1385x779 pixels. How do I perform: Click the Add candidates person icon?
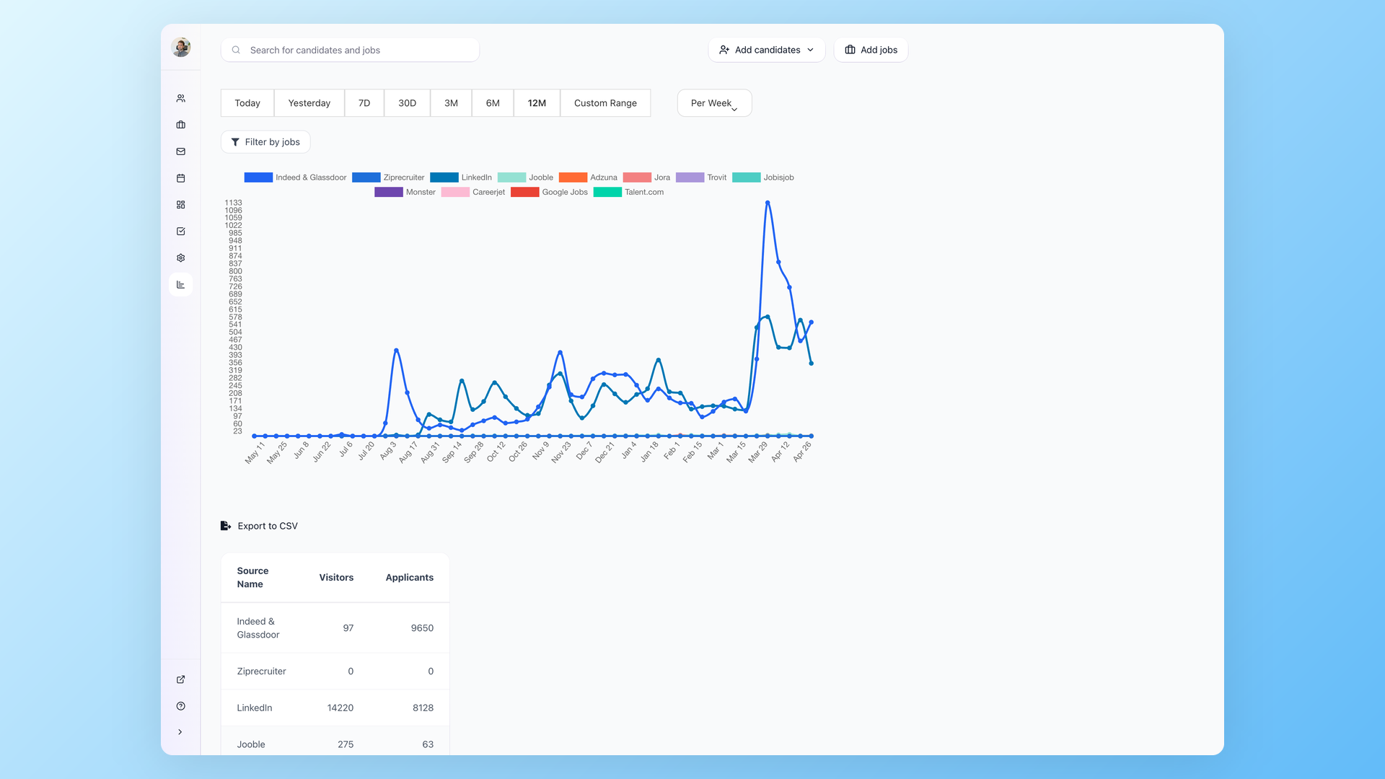(x=724, y=50)
